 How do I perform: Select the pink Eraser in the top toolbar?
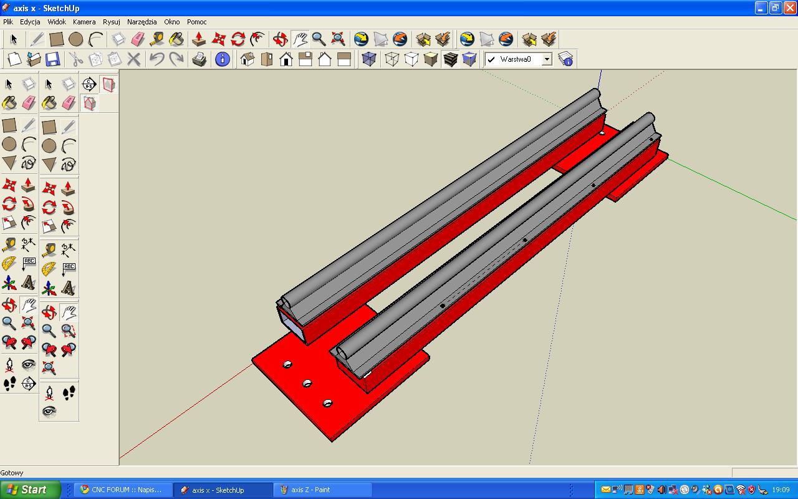pyautogui.click(x=138, y=39)
